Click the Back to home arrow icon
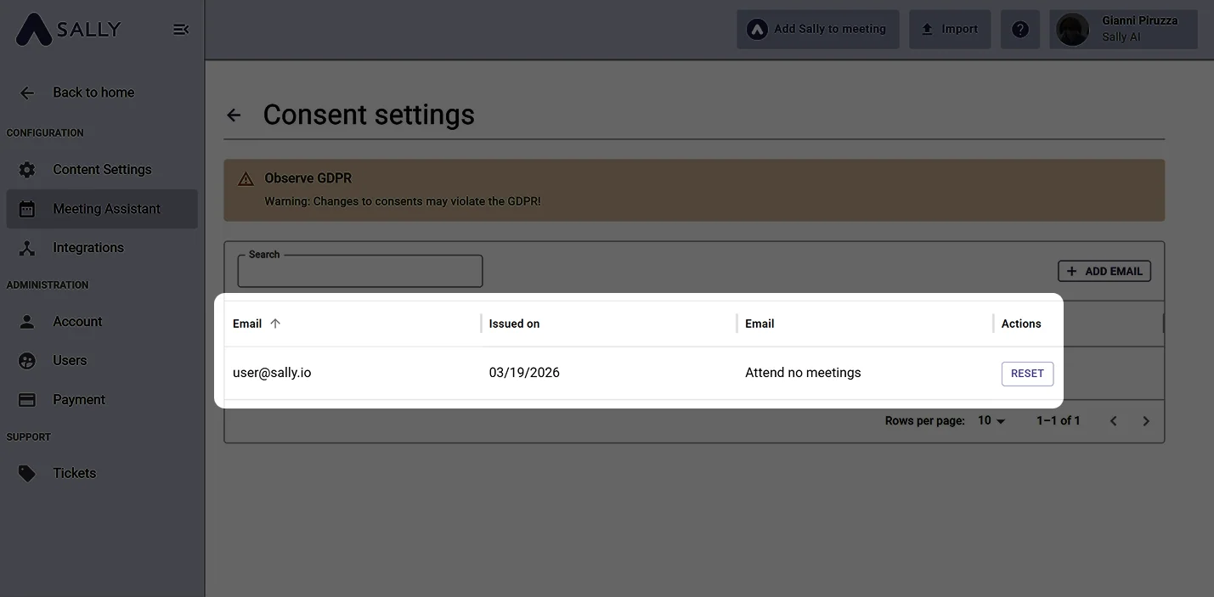Screen dimensions: 1214x597 27,93
